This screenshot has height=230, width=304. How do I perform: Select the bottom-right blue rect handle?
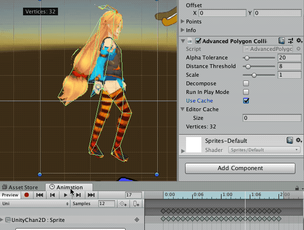pos(157,174)
